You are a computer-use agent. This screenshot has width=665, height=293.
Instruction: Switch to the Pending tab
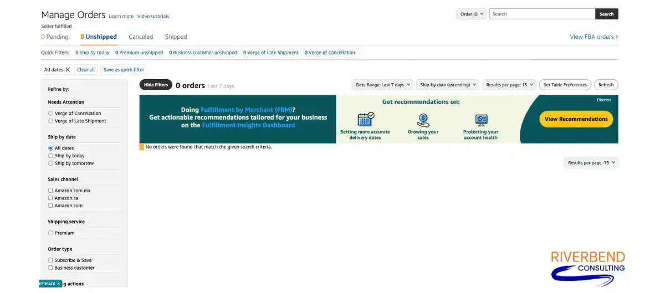[55, 37]
